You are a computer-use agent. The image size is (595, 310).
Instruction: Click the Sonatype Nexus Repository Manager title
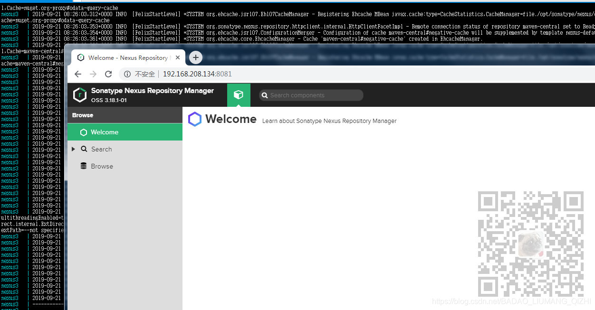tap(153, 91)
